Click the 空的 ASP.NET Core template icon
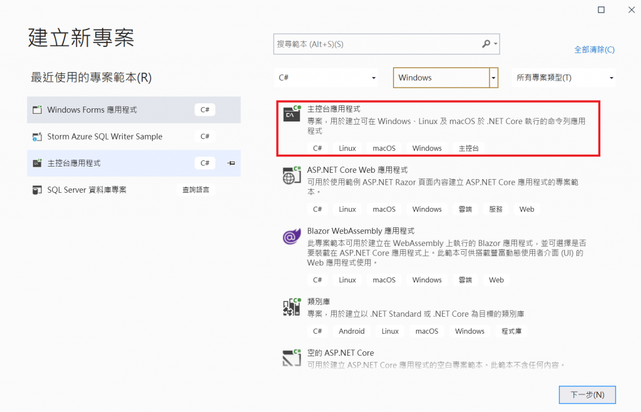Screen dimensions: 641x412 pos(292,358)
